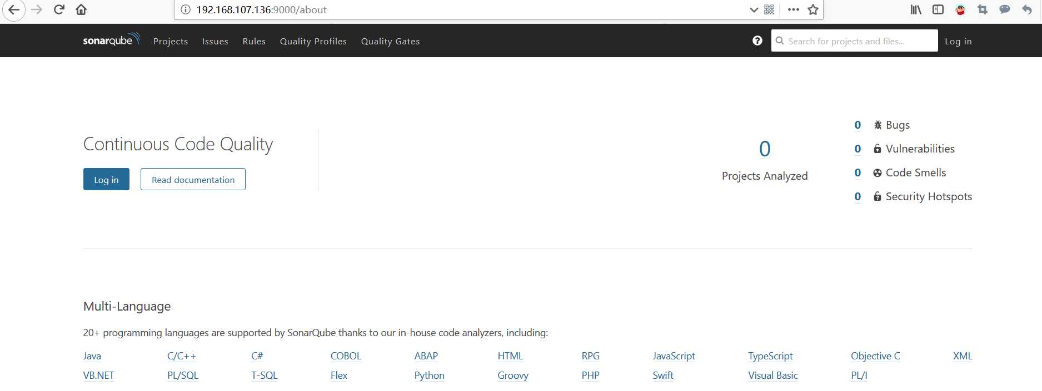This screenshot has width=1042, height=391.
Task: Open Read documentation button
Action: pyautogui.click(x=193, y=179)
